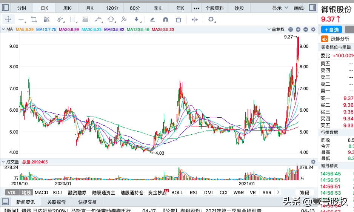Select RSI indicator

coord(193,192)
